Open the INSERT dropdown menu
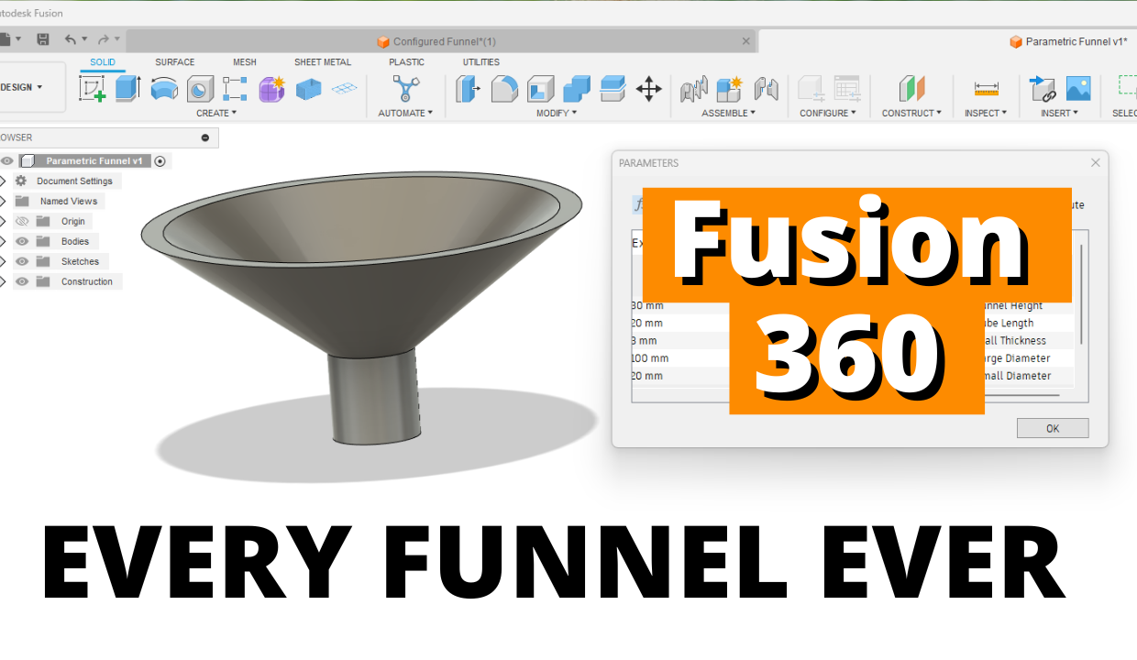The width and height of the screenshot is (1137, 660). click(1059, 114)
